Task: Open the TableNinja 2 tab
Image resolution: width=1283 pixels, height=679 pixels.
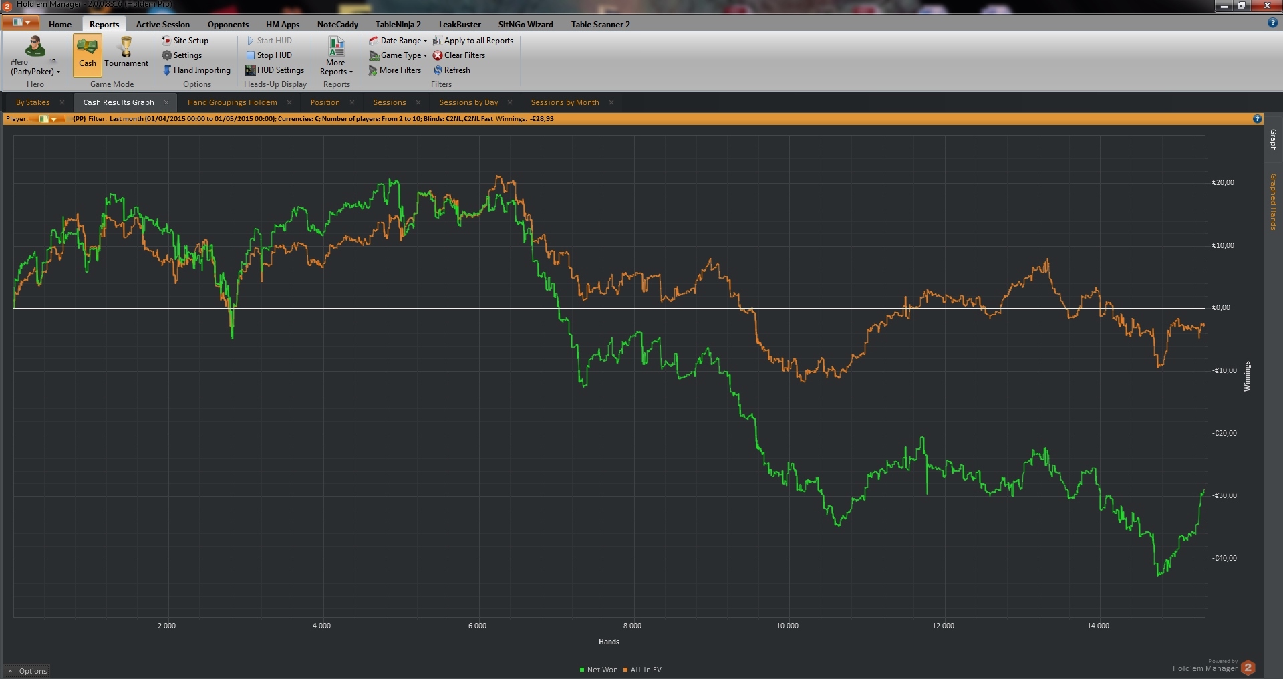Action: point(398,24)
